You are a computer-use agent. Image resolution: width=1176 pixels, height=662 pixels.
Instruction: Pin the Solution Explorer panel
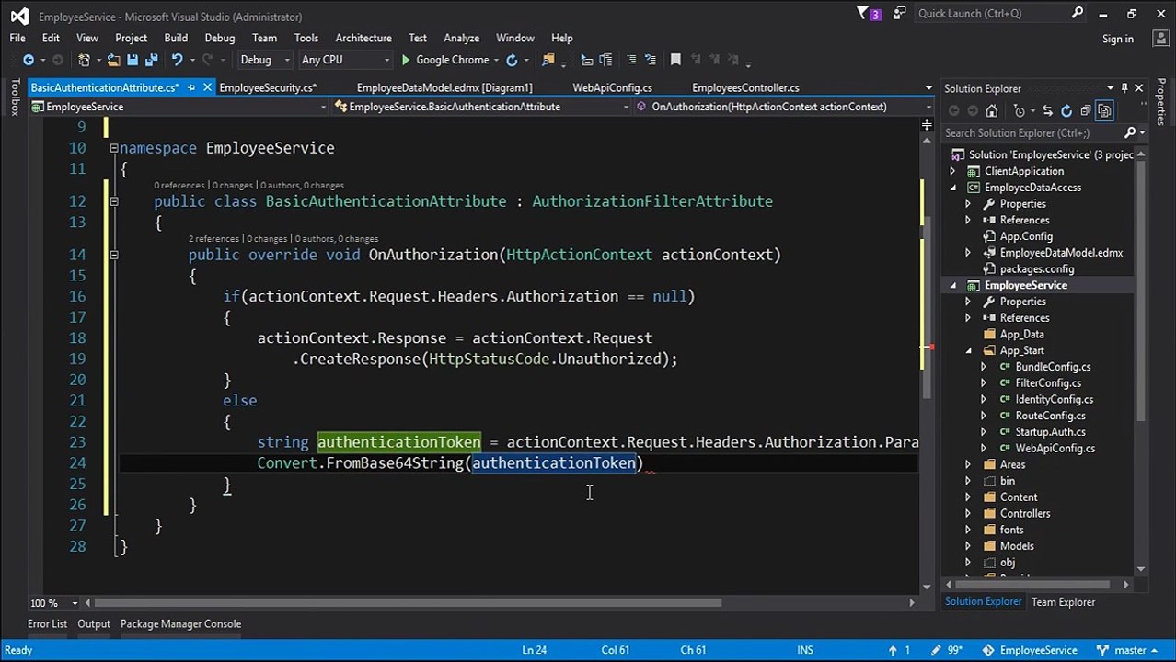click(1124, 88)
